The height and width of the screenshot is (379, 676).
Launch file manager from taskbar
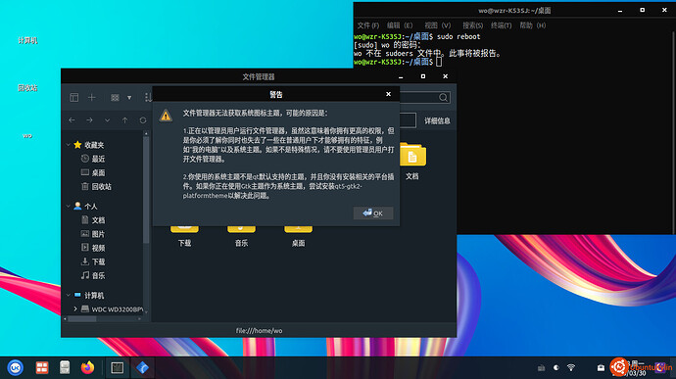pos(65,368)
